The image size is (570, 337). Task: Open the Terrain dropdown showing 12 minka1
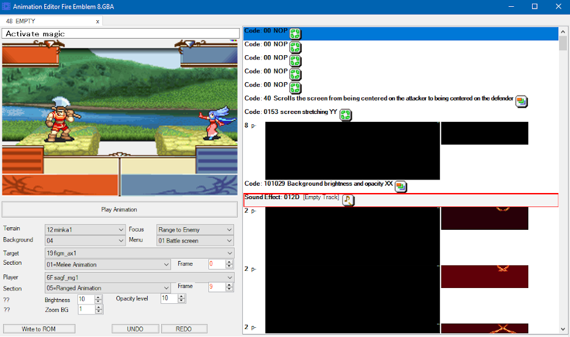(85, 230)
